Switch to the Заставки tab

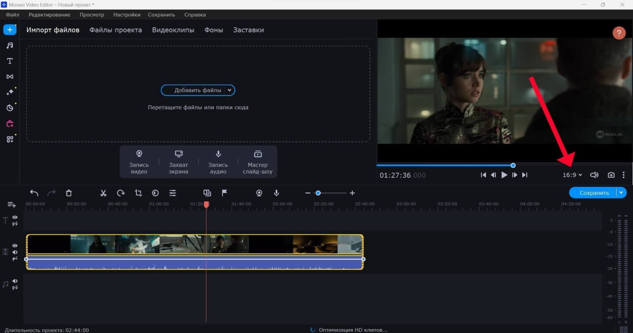[248, 30]
